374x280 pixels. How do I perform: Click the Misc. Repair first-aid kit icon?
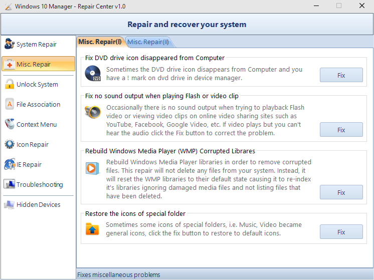tap(10, 64)
